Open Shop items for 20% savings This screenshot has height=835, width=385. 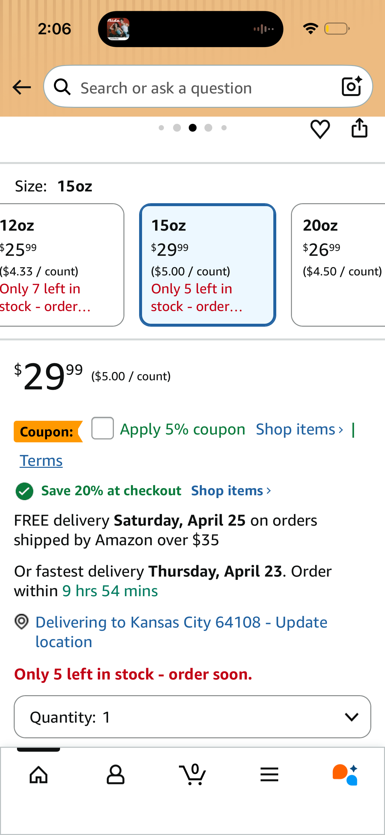tap(231, 491)
